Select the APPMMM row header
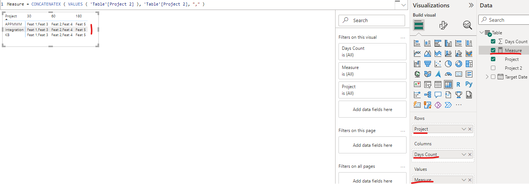529x184 pixels. 14,24
